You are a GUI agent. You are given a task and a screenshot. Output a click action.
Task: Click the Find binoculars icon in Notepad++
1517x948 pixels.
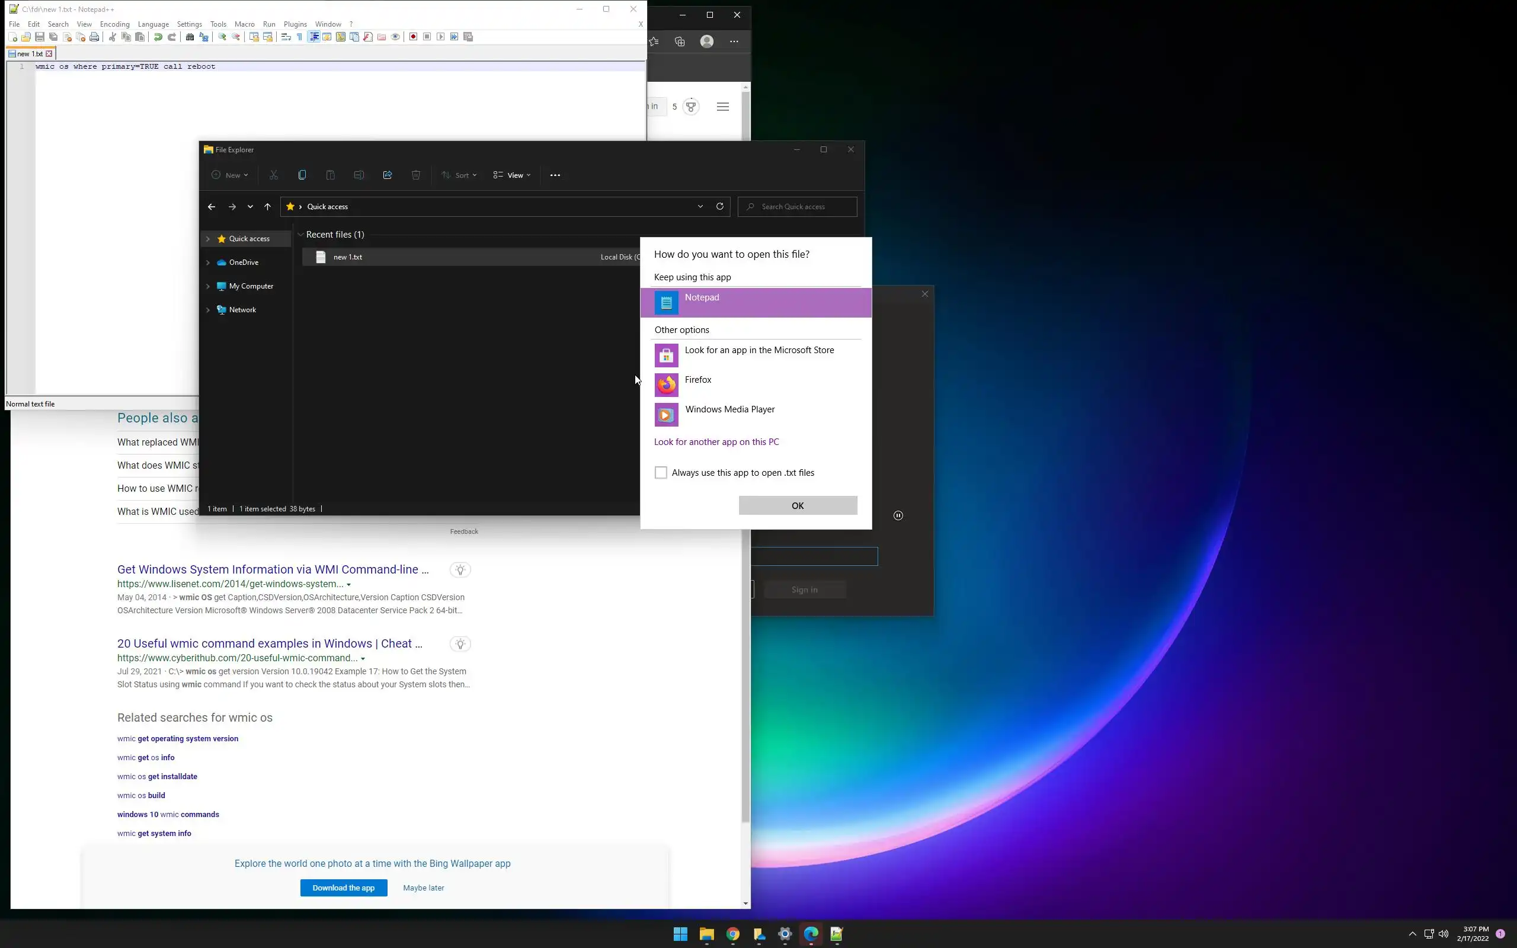190,37
